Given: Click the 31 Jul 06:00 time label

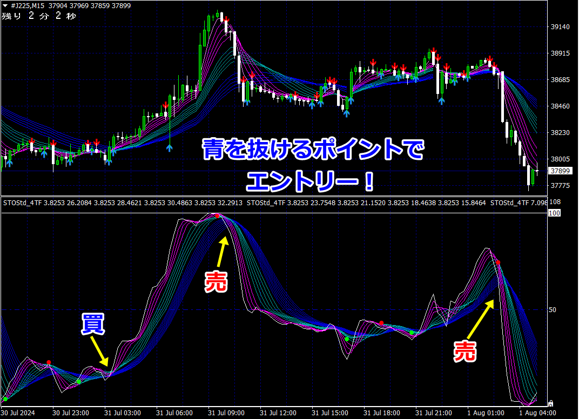Looking at the screenshot, I should coord(174,413).
